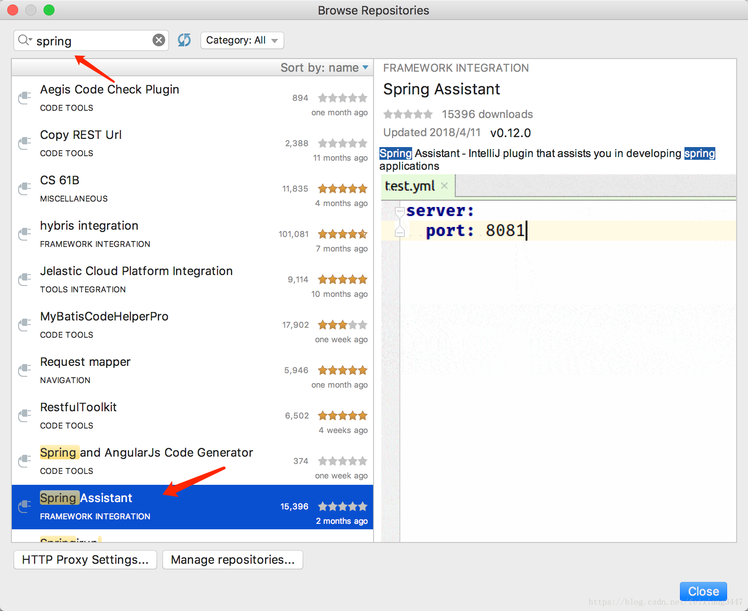
Task: Open the Category: All dropdown
Action: (x=242, y=40)
